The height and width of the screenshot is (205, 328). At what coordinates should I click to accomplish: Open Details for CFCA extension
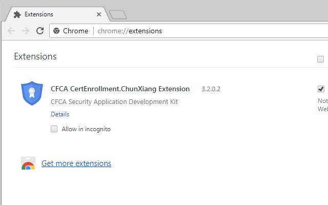point(60,114)
